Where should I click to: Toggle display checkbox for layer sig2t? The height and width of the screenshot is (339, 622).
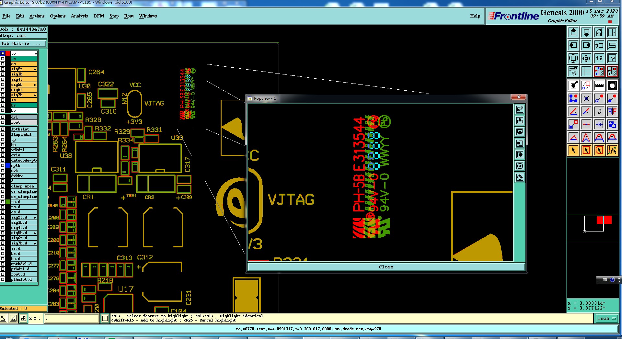3,69
